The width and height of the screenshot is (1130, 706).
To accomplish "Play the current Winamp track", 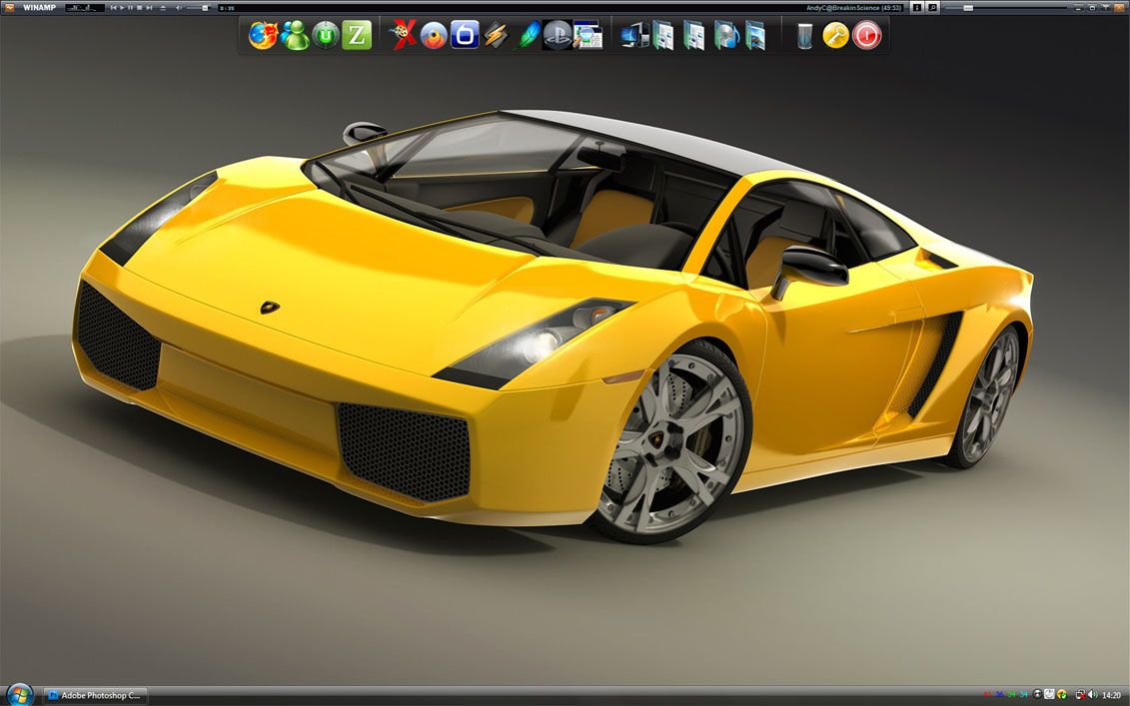I will (x=122, y=8).
